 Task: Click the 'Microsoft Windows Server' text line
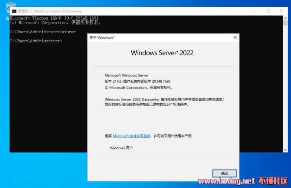point(127,75)
